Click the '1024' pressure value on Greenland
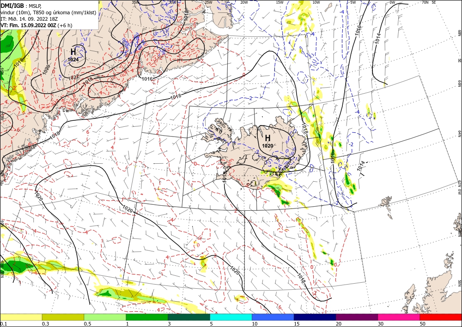Screen dimensions: 462x327 (x=73, y=59)
